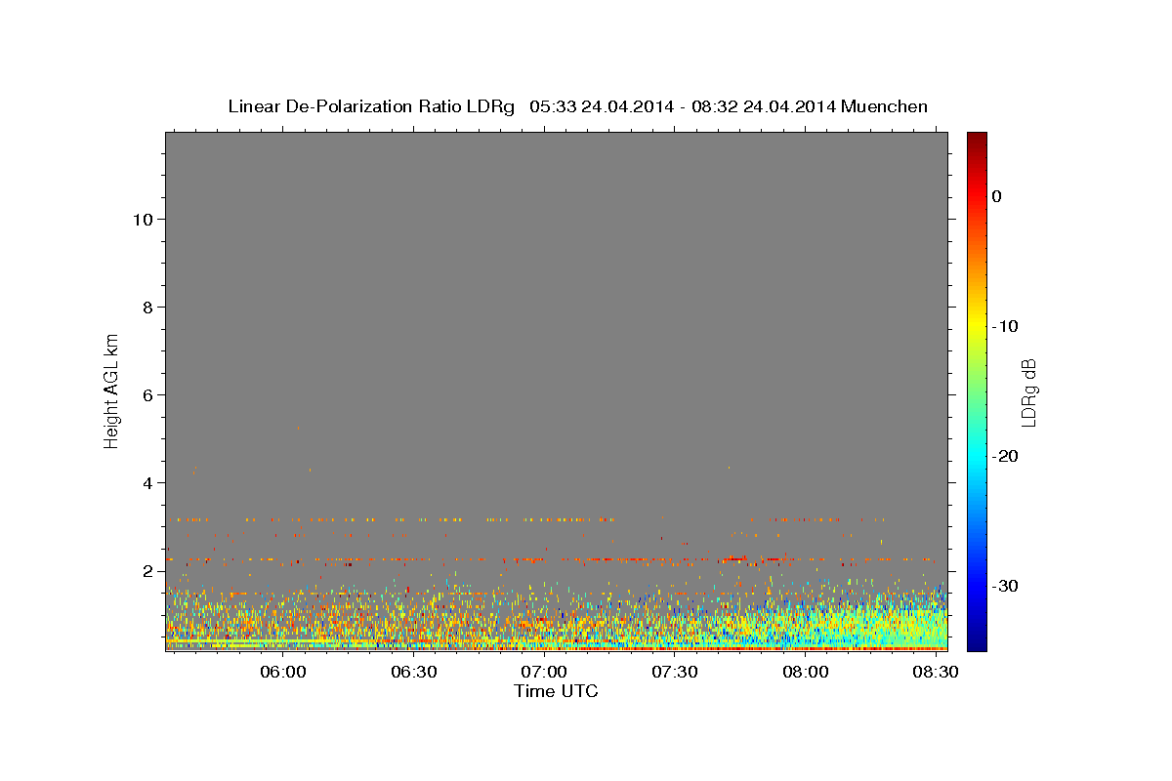
Task: Click the '06:30' time axis label
Action: pyautogui.click(x=413, y=673)
